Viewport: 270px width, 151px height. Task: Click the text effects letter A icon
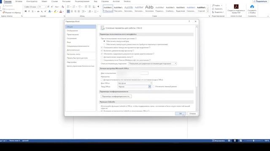(50, 11)
